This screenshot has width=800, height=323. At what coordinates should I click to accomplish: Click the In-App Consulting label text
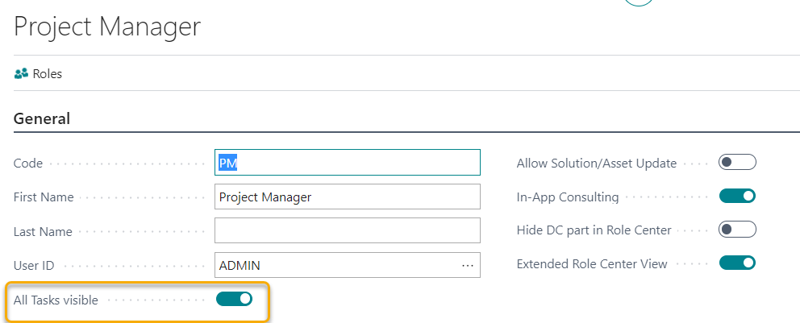tap(568, 197)
